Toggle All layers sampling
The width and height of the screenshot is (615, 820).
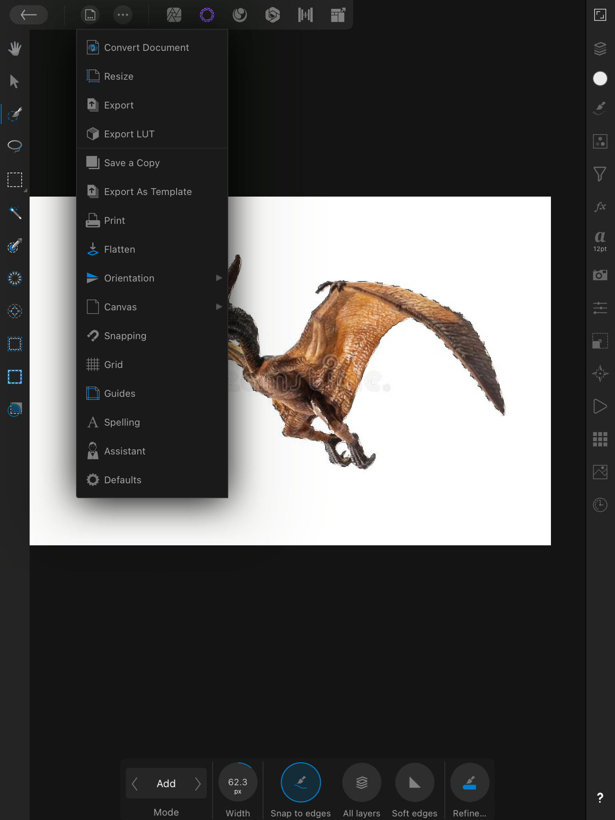pos(362,782)
